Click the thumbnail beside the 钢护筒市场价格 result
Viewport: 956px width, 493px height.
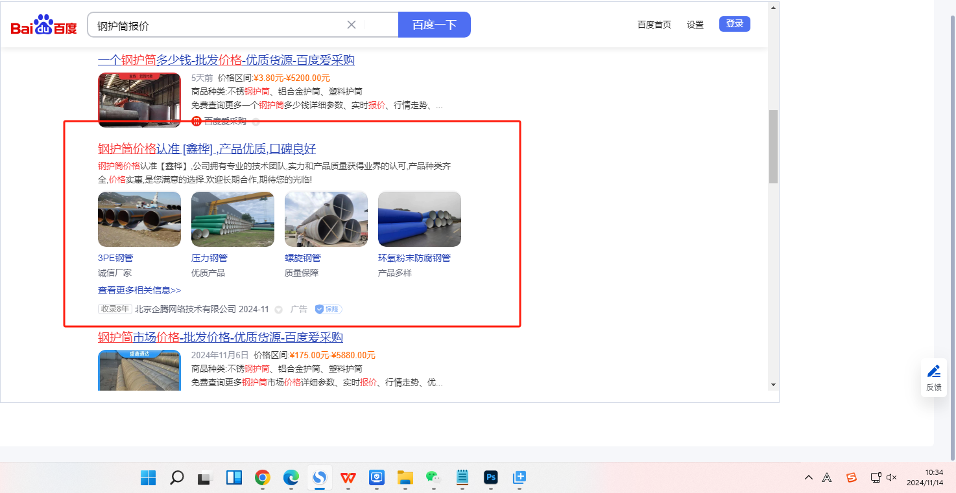139,371
